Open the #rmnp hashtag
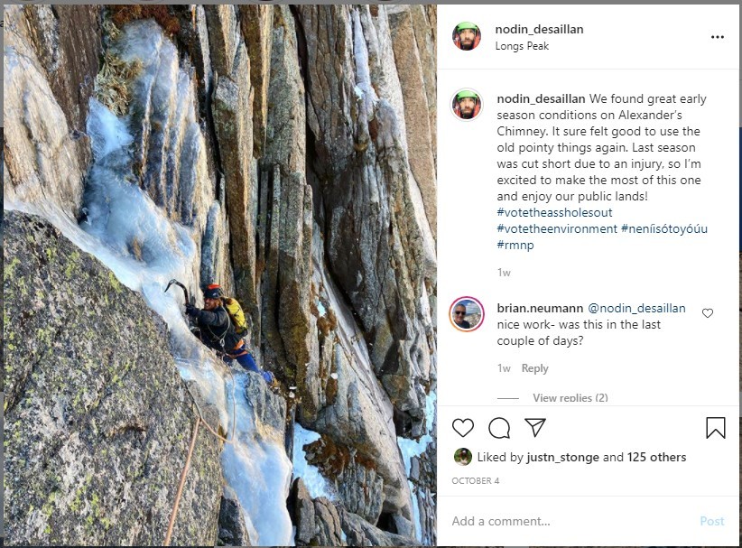Screen dimensions: 742x548 point(514,245)
